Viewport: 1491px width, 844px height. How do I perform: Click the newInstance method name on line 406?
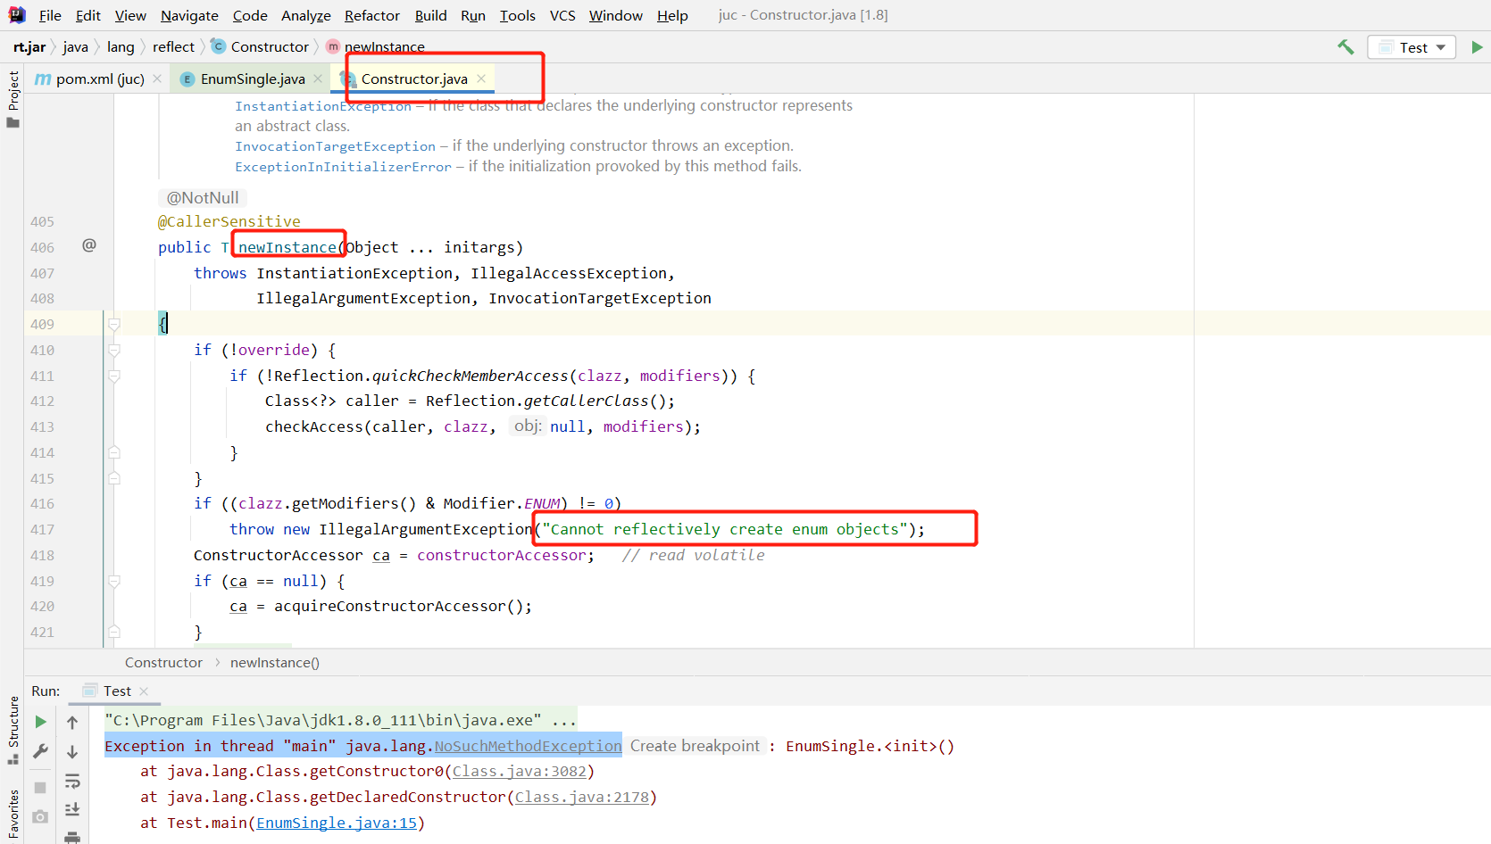tap(287, 247)
